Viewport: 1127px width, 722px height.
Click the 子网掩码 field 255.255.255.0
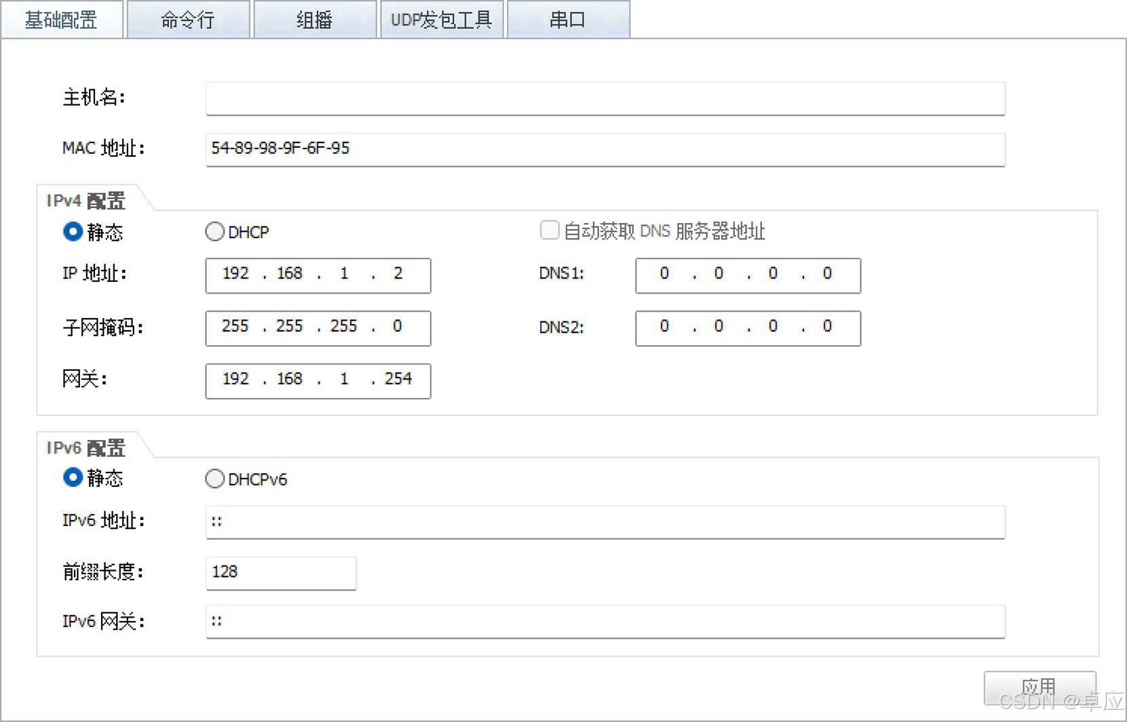[318, 328]
